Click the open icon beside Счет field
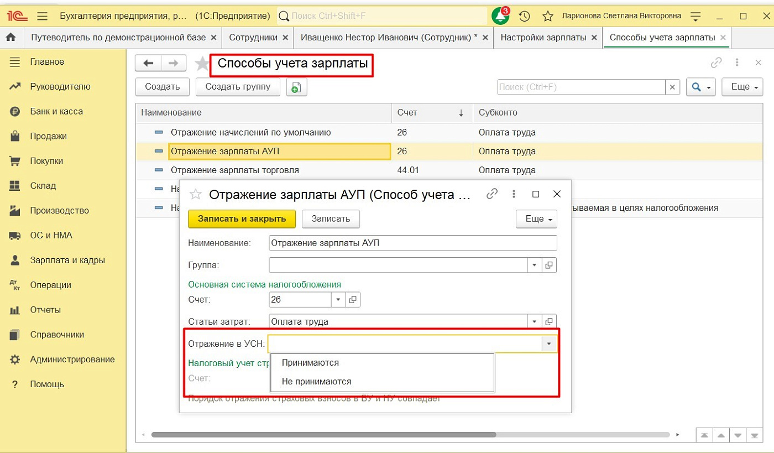774x453 pixels. coord(353,300)
